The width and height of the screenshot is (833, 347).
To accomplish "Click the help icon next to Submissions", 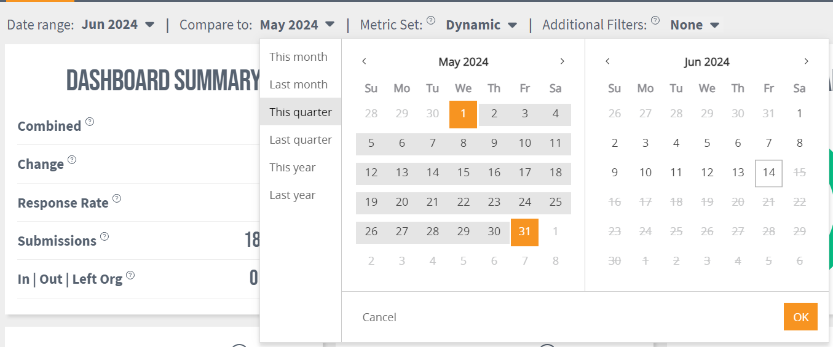I will (105, 236).
